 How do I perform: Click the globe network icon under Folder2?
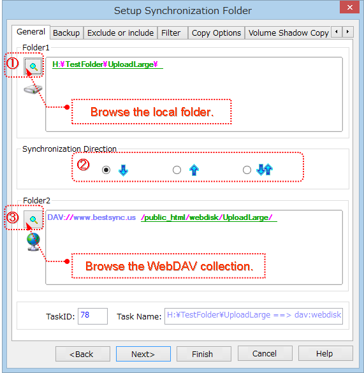[x=33, y=241]
